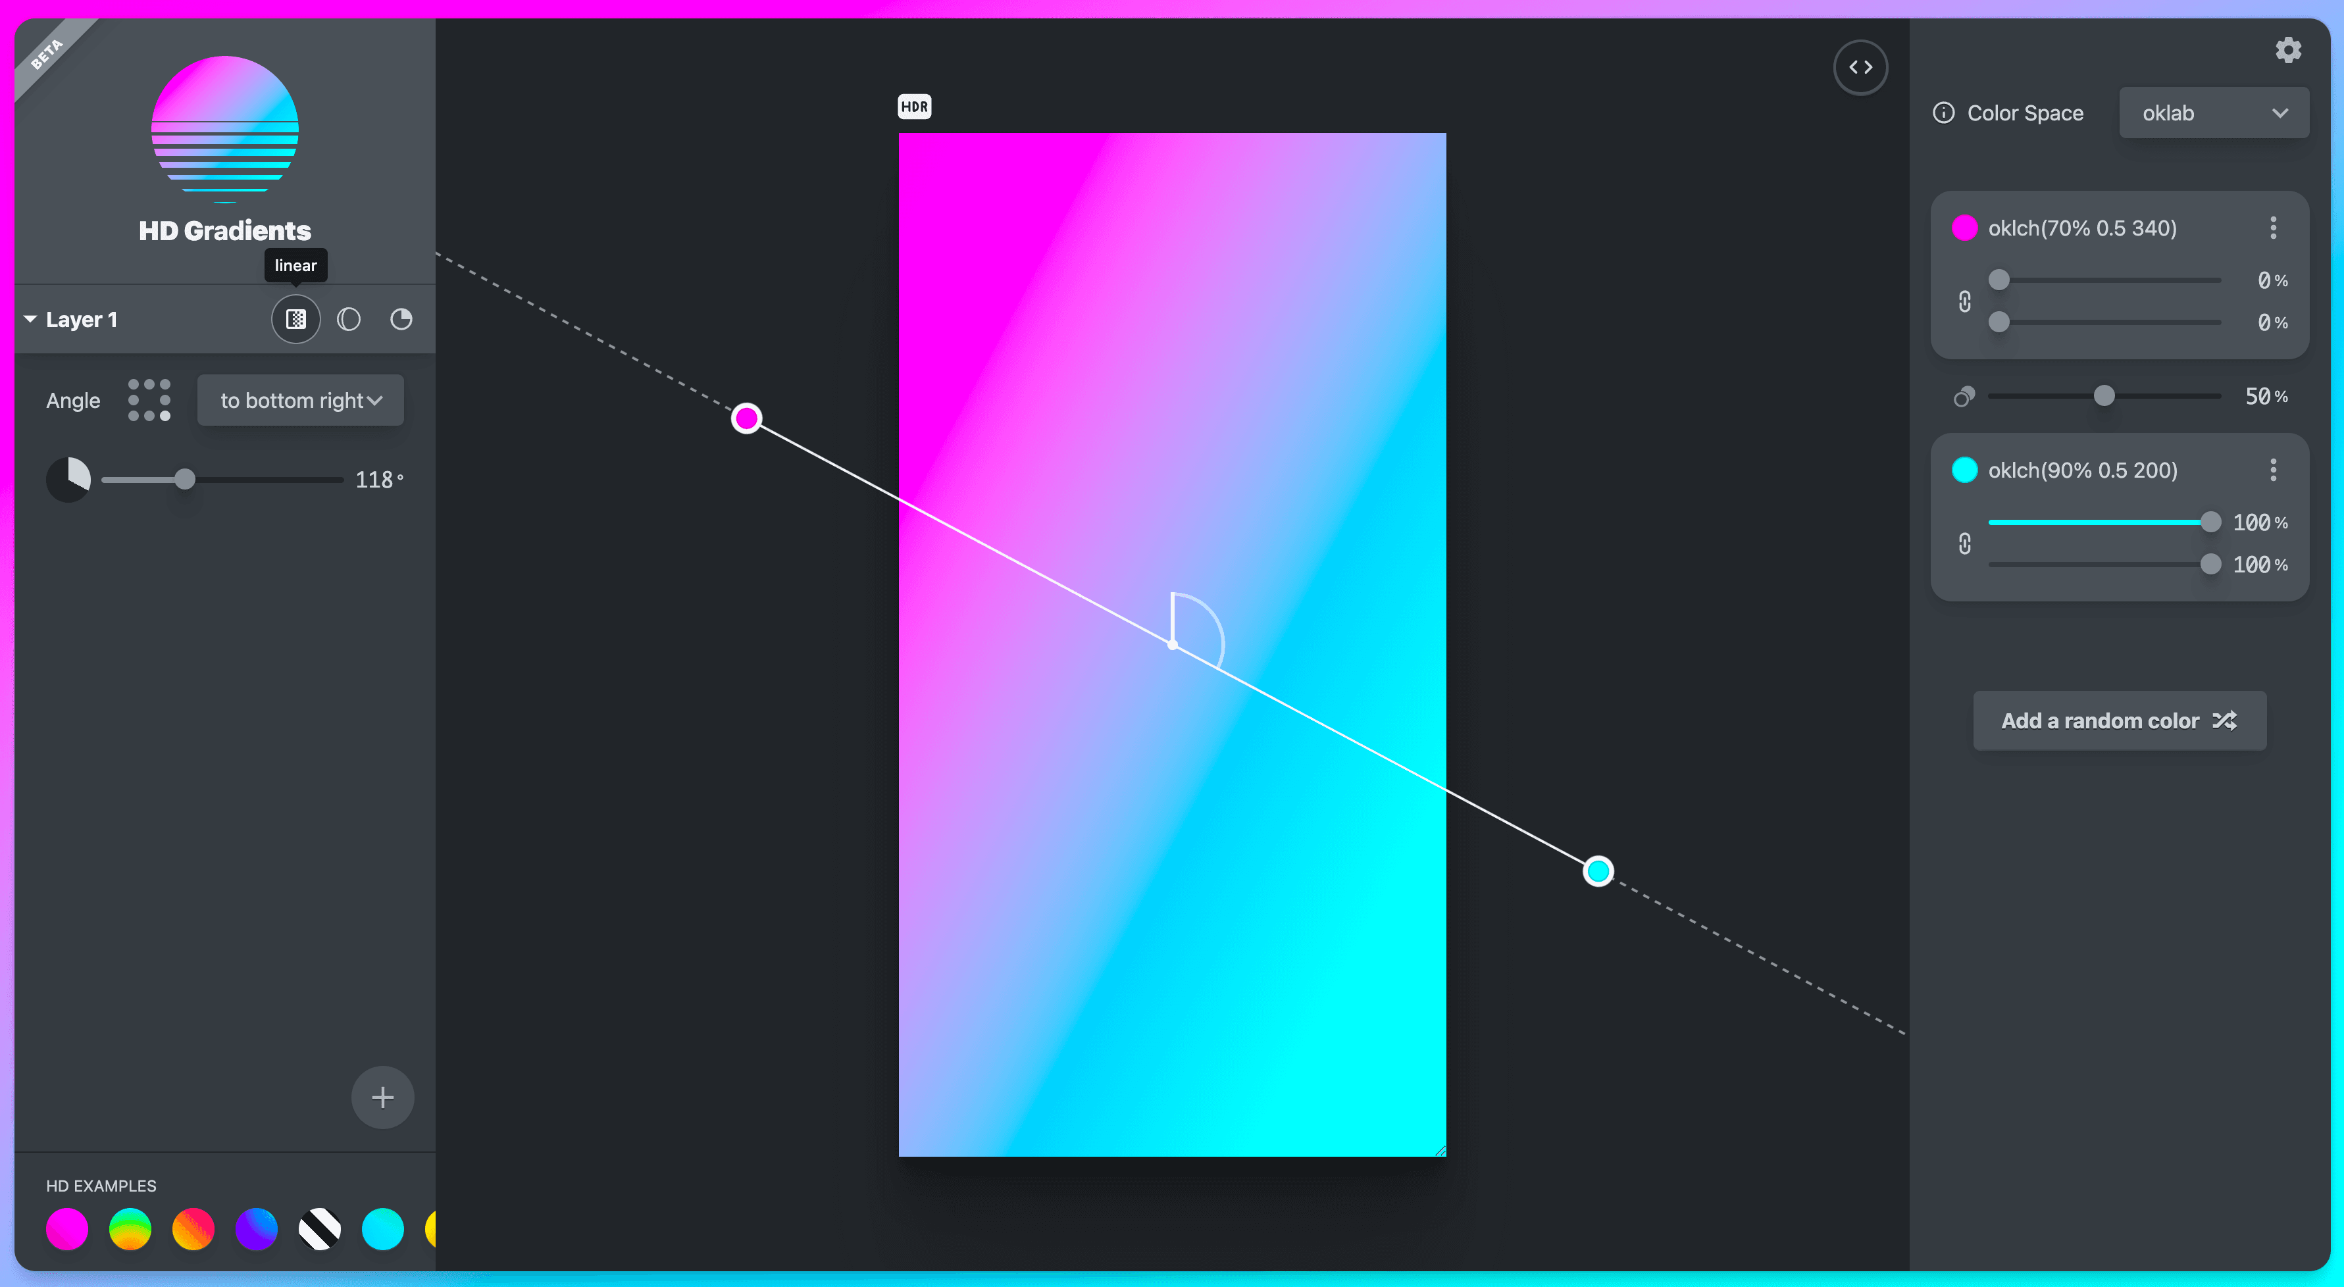Open the 'to bottom right' direction dropdown
Viewport: 2344px width, 1287px height.
300,400
